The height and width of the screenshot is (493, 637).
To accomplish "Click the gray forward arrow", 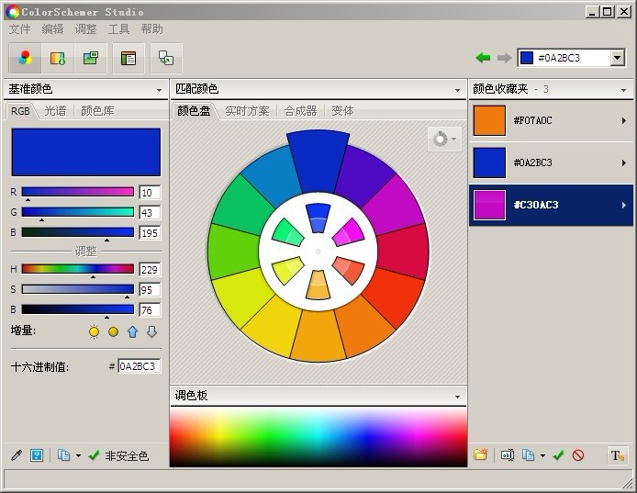I will (504, 58).
